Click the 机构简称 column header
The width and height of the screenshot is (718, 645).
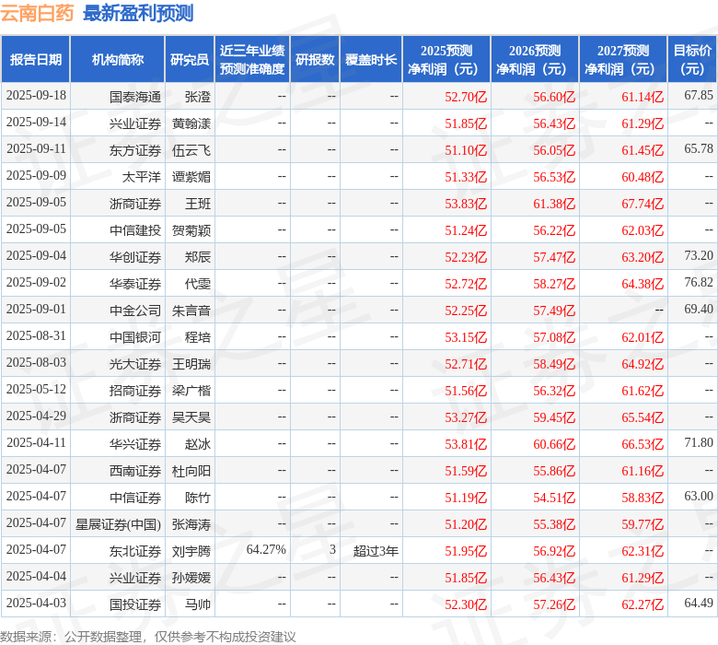tap(118, 60)
